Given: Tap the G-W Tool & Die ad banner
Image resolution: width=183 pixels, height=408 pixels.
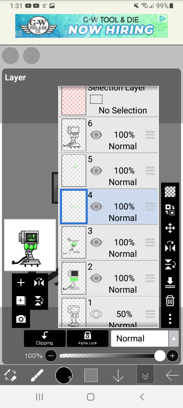Looking at the screenshot, I should point(91,26).
